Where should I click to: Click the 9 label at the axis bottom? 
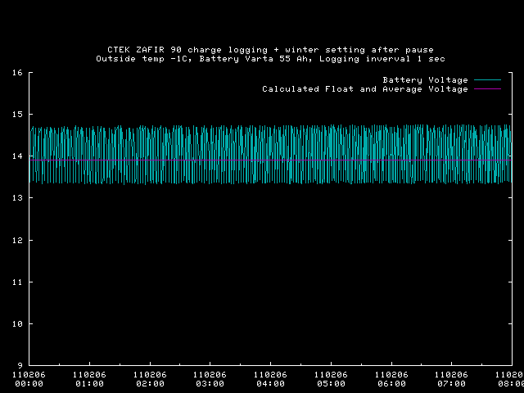(20, 365)
